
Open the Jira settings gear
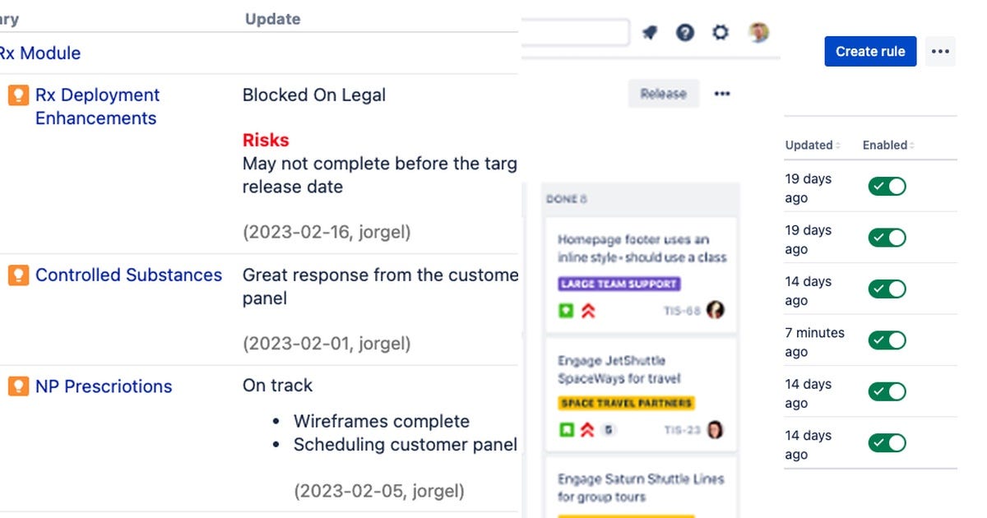[x=720, y=32]
